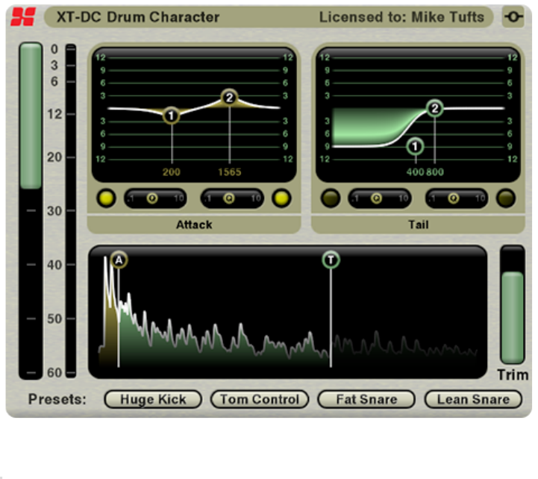Click the Licensed to: Mike Tufts text
This screenshot has height=479, width=538.
401,17
